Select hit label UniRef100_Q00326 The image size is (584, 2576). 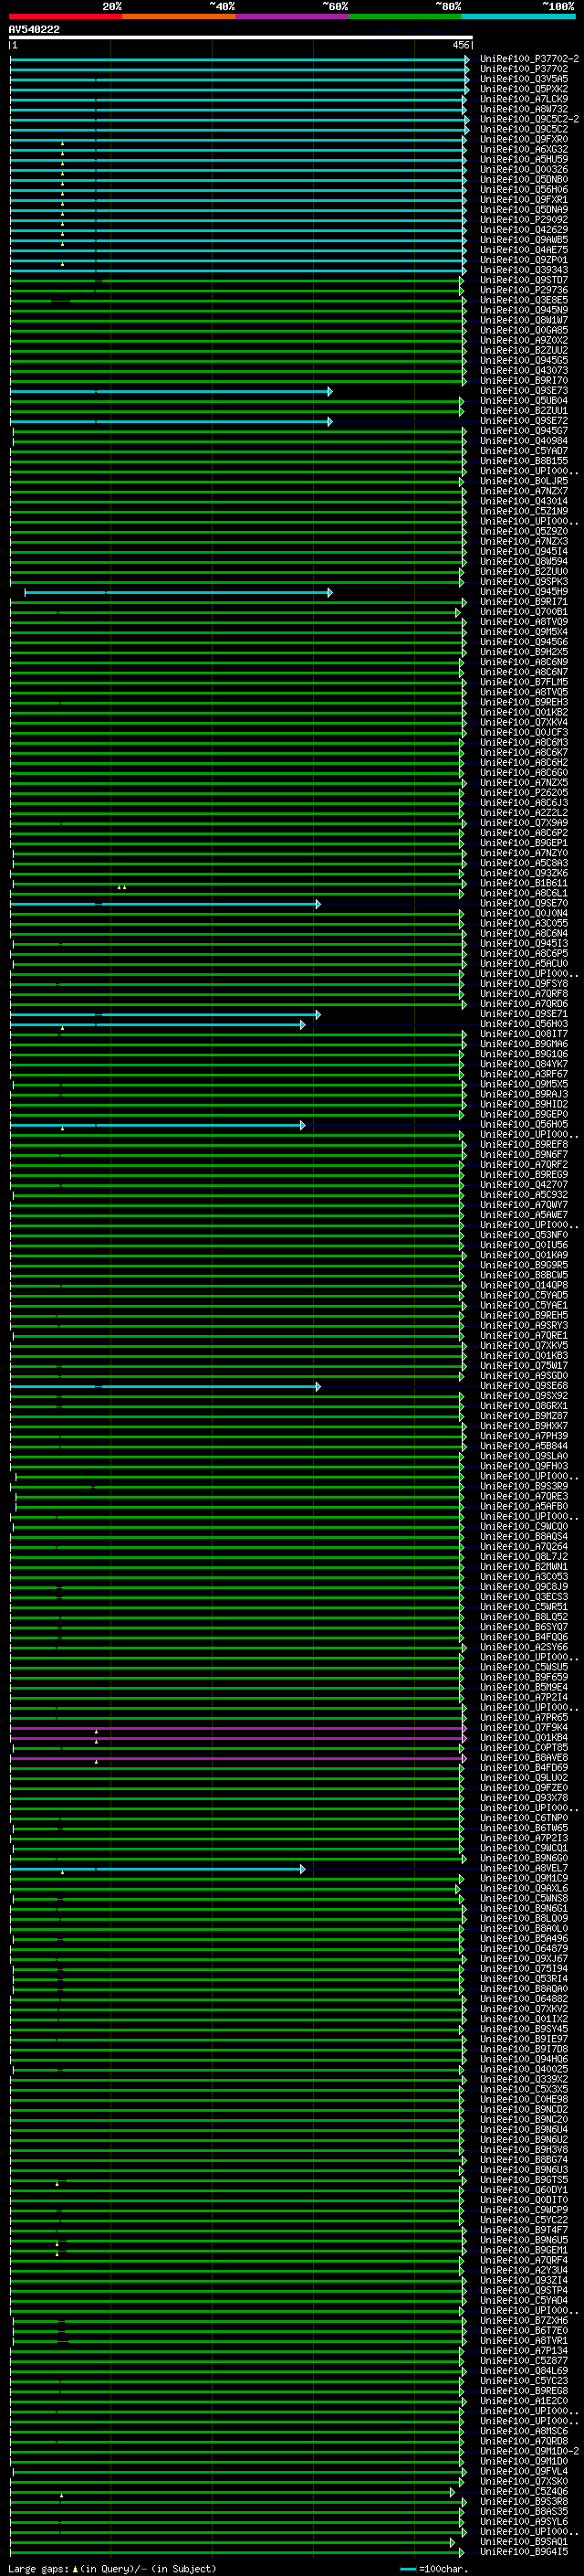[x=524, y=169]
